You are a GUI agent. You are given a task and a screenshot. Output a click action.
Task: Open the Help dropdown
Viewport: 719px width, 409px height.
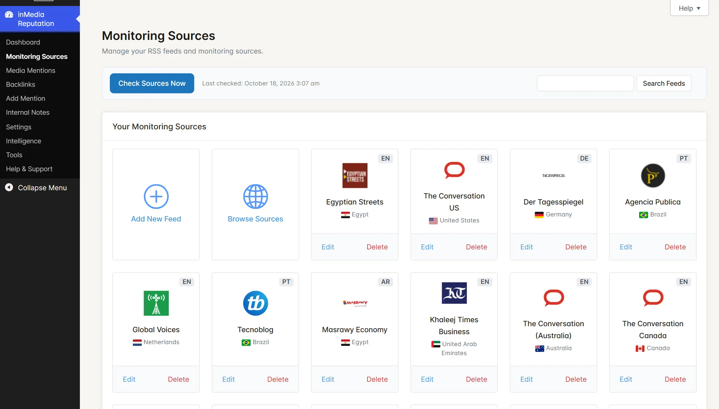click(x=689, y=8)
